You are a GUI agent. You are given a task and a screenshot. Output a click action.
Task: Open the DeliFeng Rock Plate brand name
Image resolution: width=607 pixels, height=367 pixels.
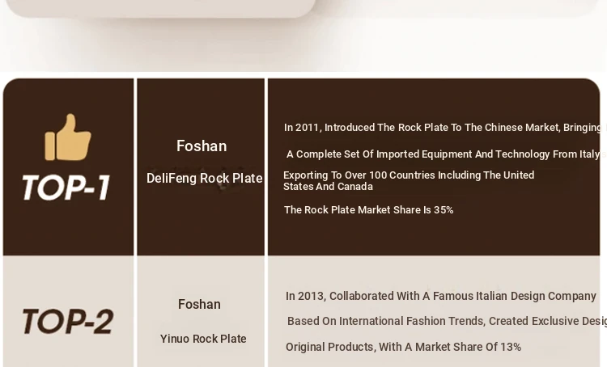(x=205, y=179)
